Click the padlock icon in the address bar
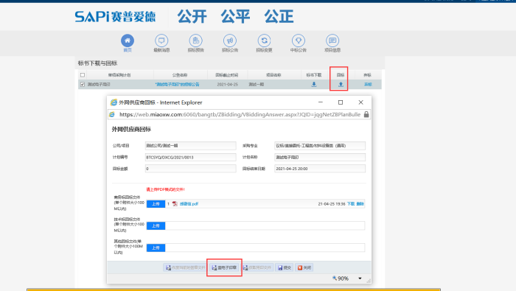516x291 pixels. (366, 114)
